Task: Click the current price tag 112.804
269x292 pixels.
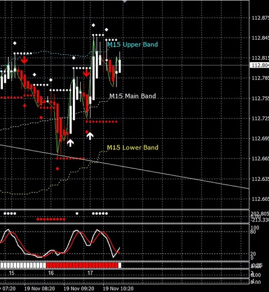Action: (x=259, y=65)
